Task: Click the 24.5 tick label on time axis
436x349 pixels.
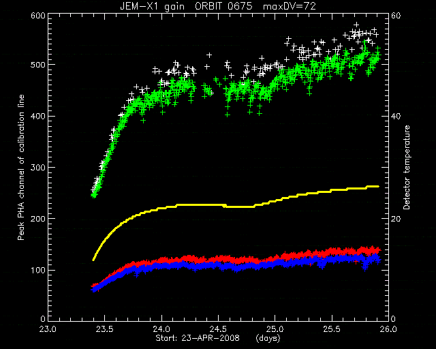Action: (x=218, y=329)
